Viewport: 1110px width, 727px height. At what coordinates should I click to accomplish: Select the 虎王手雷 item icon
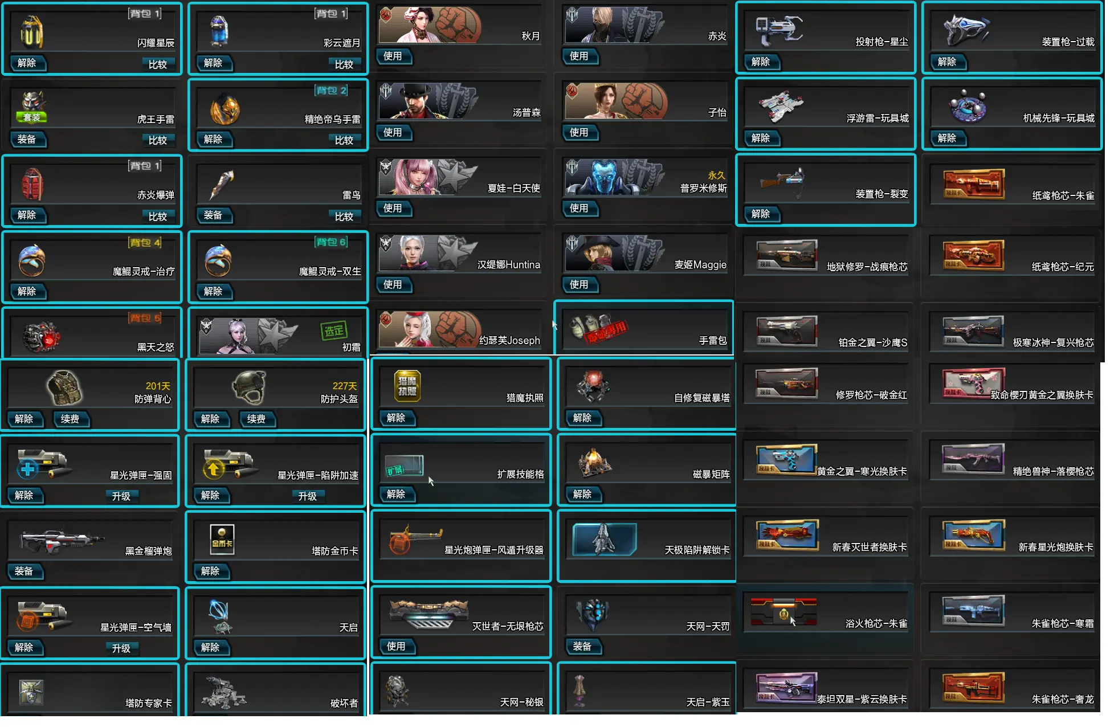pos(34,101)
